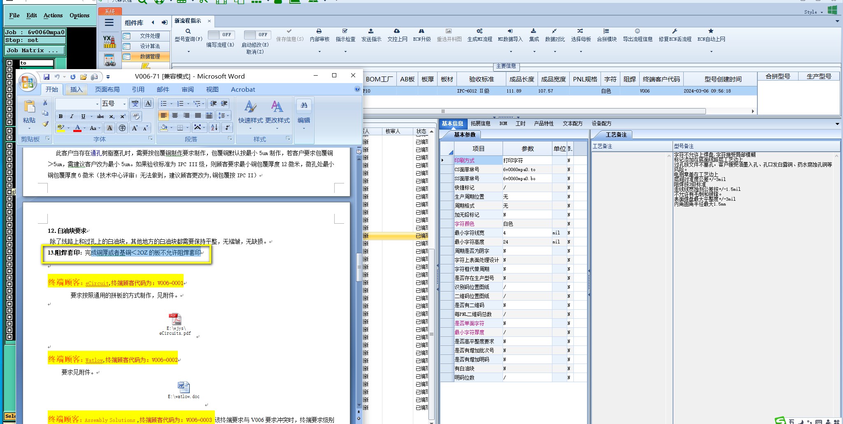
Task: Apply paragraph shading fill color in Word
Action: click(x=164, y=127)
